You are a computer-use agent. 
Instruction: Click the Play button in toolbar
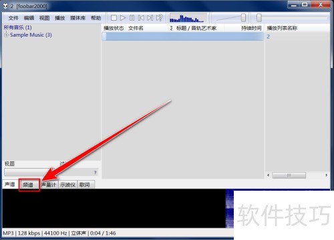pos(123,18)
